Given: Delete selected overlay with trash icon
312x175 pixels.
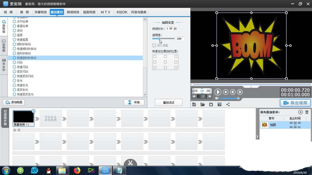Looking at the screenshot, I should (x=307, y=112).
